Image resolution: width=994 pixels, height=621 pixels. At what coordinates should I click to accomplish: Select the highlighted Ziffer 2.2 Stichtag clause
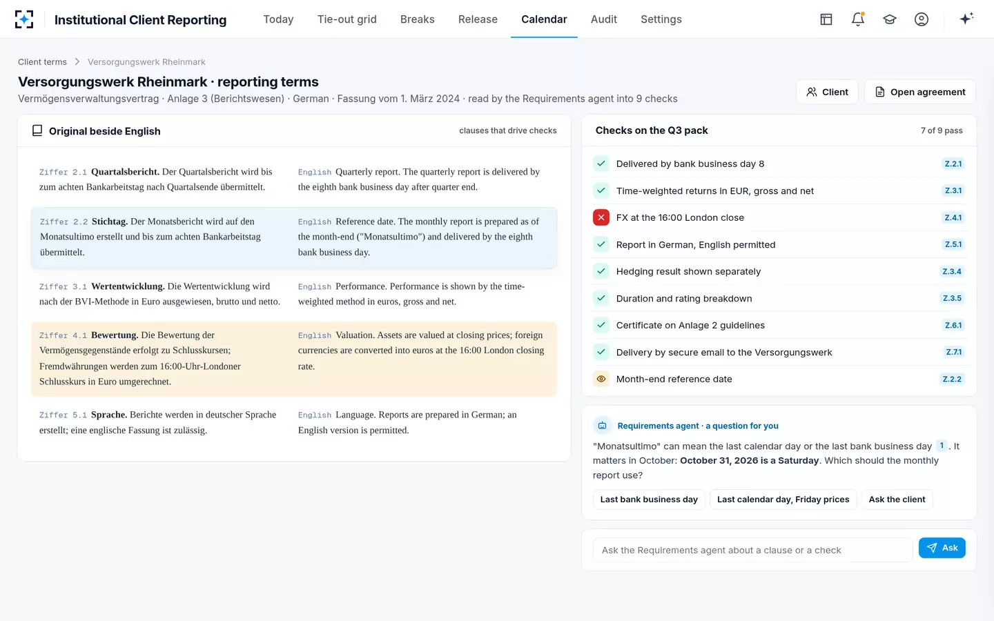pos(294,237)
